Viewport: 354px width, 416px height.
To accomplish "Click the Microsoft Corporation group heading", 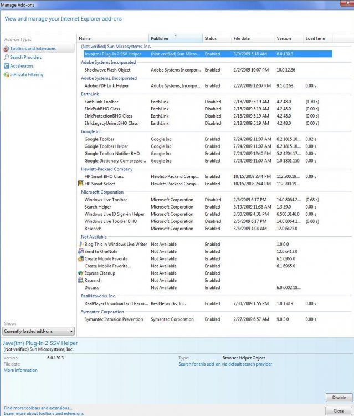I will click(102, 192).
